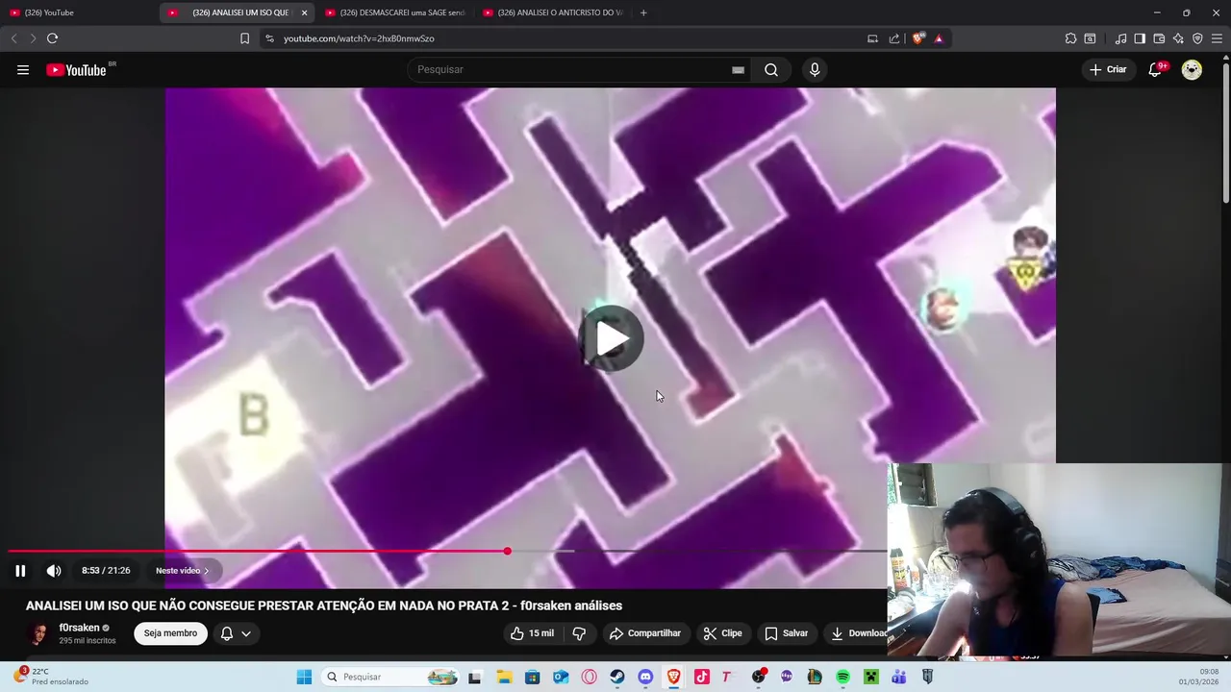
Task: Open Discord from the taskbar
Action: tap(645, 677)
